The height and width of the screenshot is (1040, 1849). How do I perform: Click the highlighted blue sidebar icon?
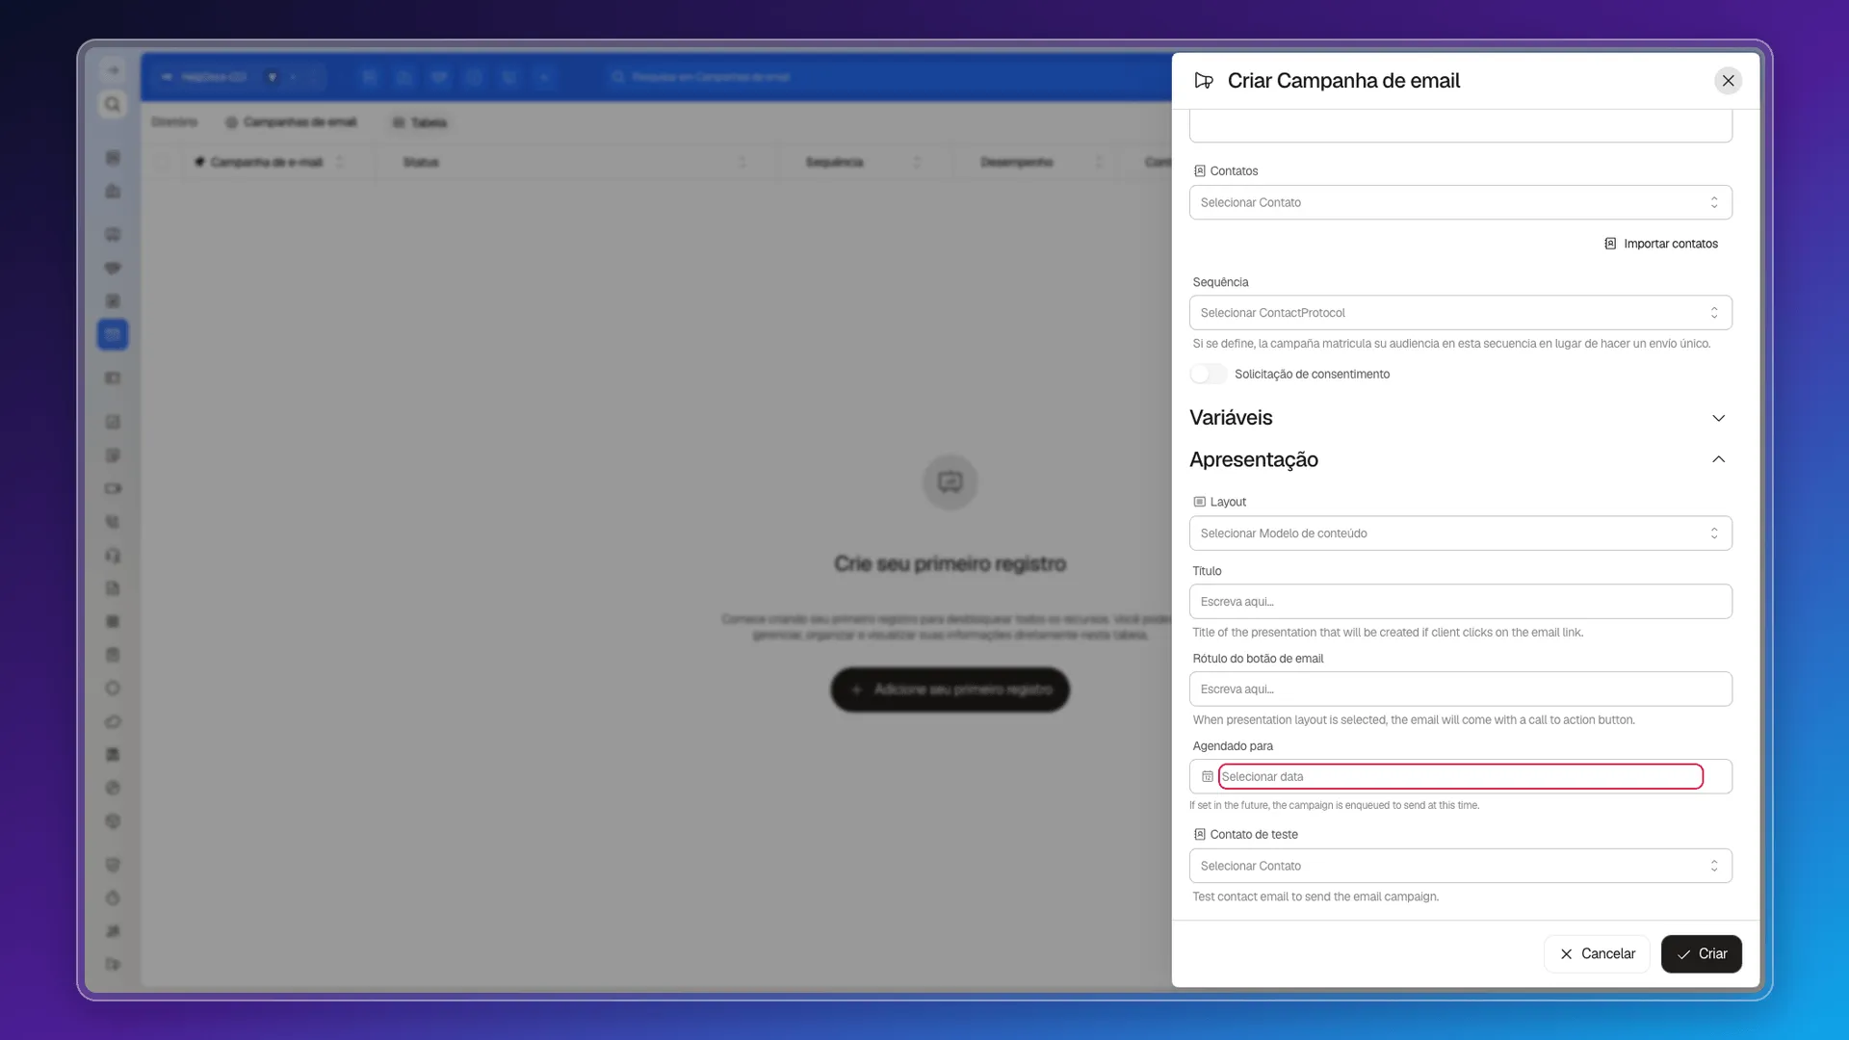click(x=113, y=334)
